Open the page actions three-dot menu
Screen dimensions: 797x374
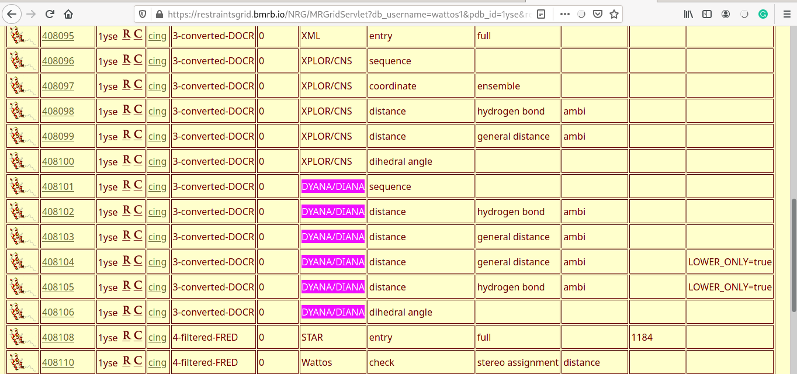point(564,14)
